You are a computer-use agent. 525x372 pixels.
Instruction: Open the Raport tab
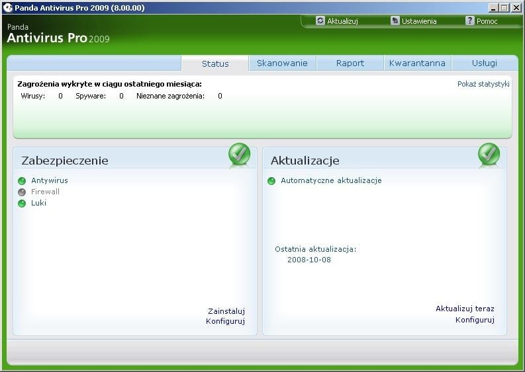[350, 63]
